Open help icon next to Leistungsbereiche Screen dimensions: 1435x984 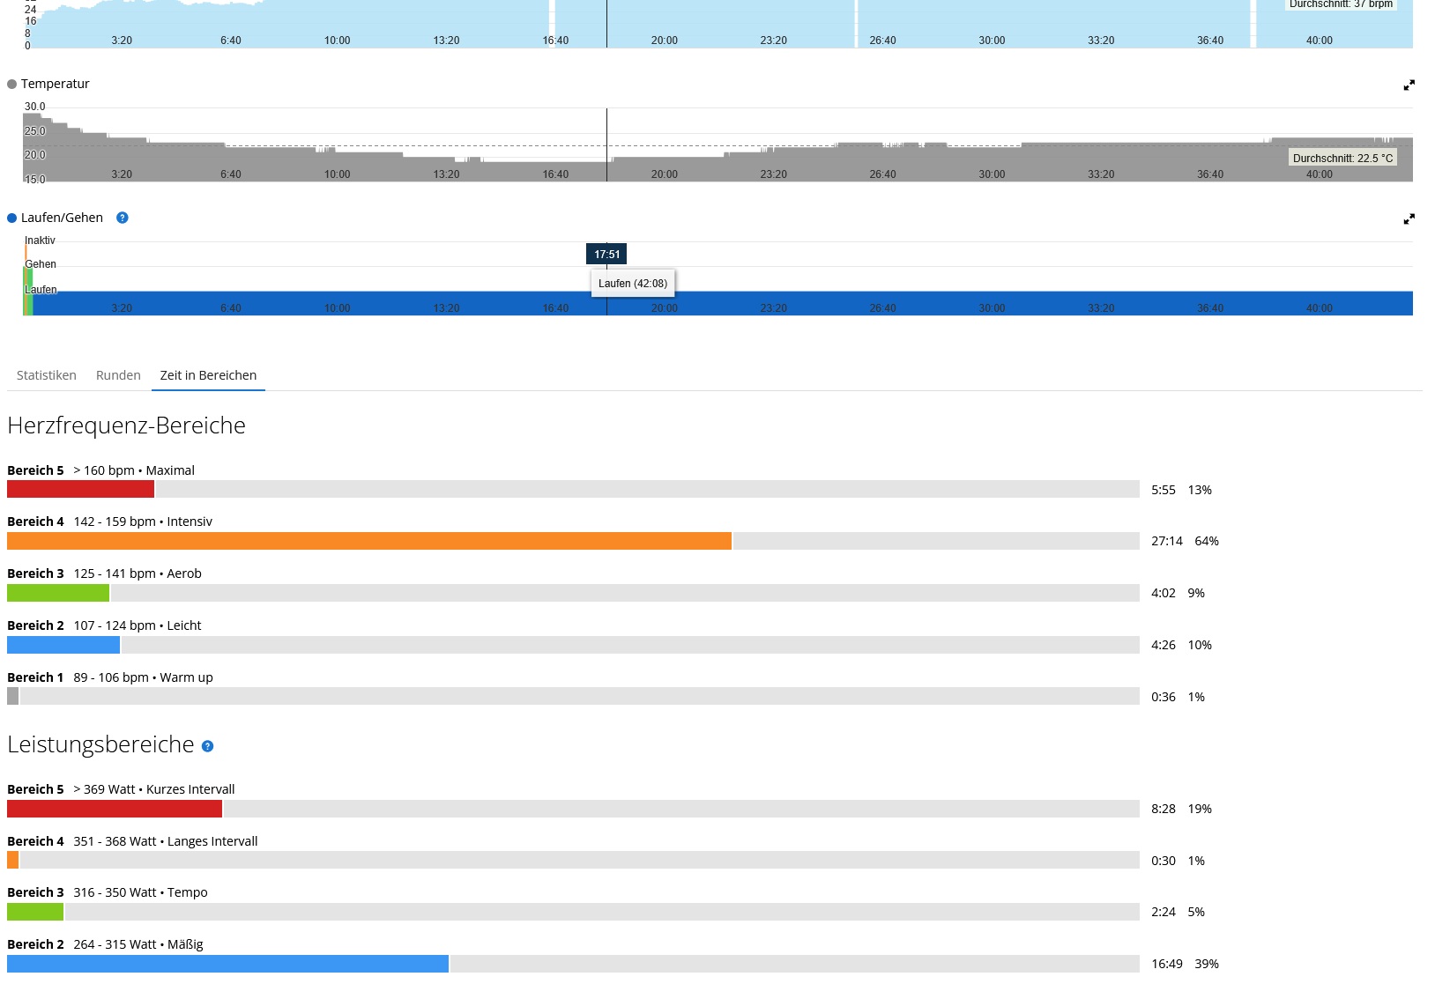tap(208, 746)
